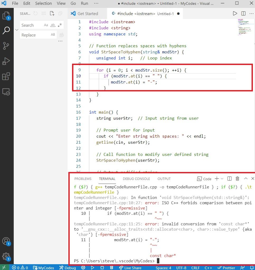Viewport: 255px width, 270px height.
Task: Maximize the panel with the up chevron
Action: pos(246,179)
